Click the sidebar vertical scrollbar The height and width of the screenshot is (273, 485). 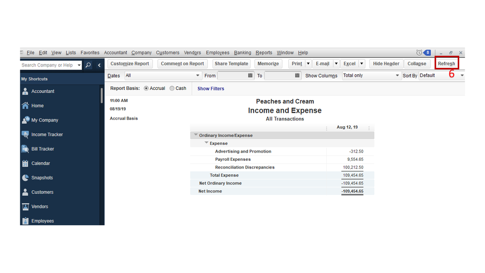coord(101,95)
